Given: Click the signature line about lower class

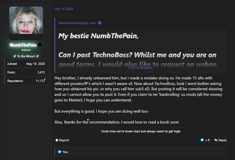Looking at the screenshot, I should tap(140, 131).
